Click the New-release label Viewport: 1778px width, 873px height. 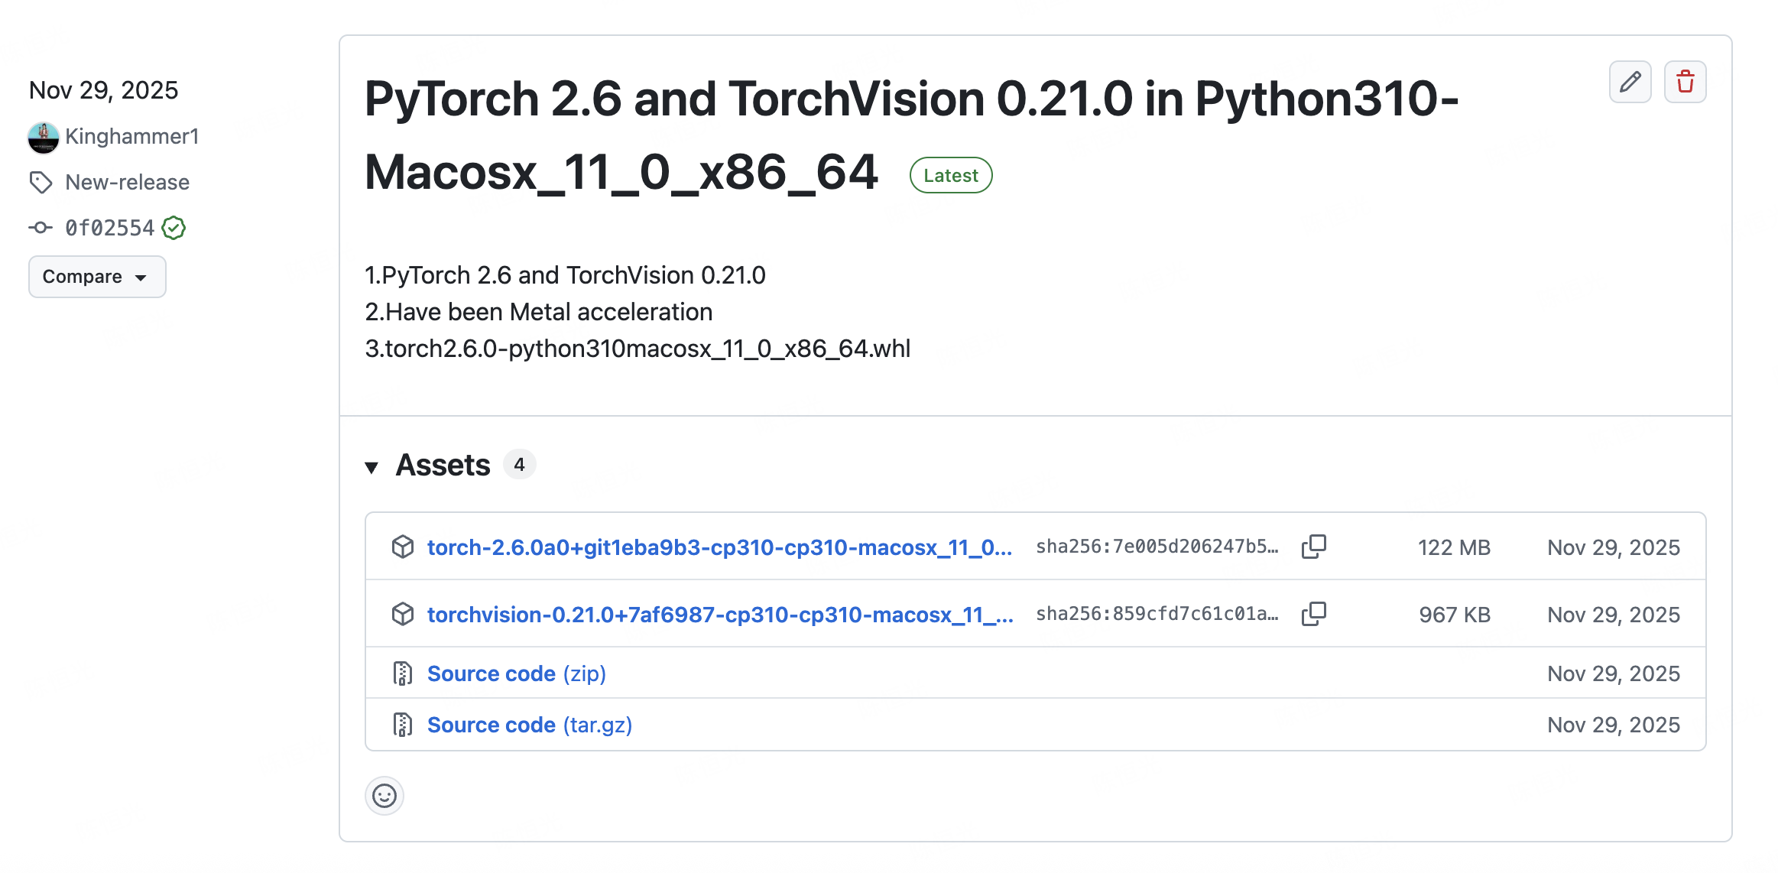click(126, 182)
